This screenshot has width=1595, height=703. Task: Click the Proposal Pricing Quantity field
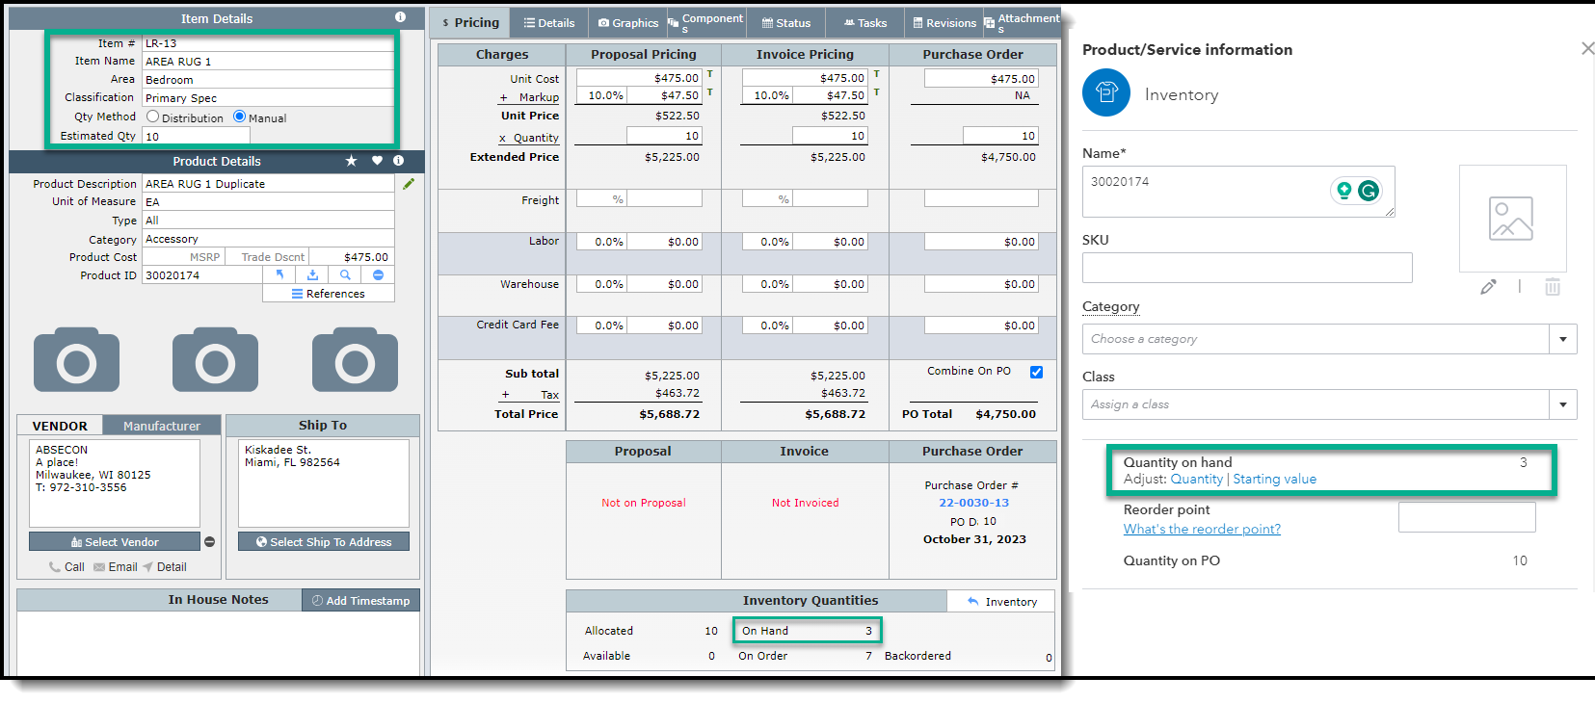point(664,136)
